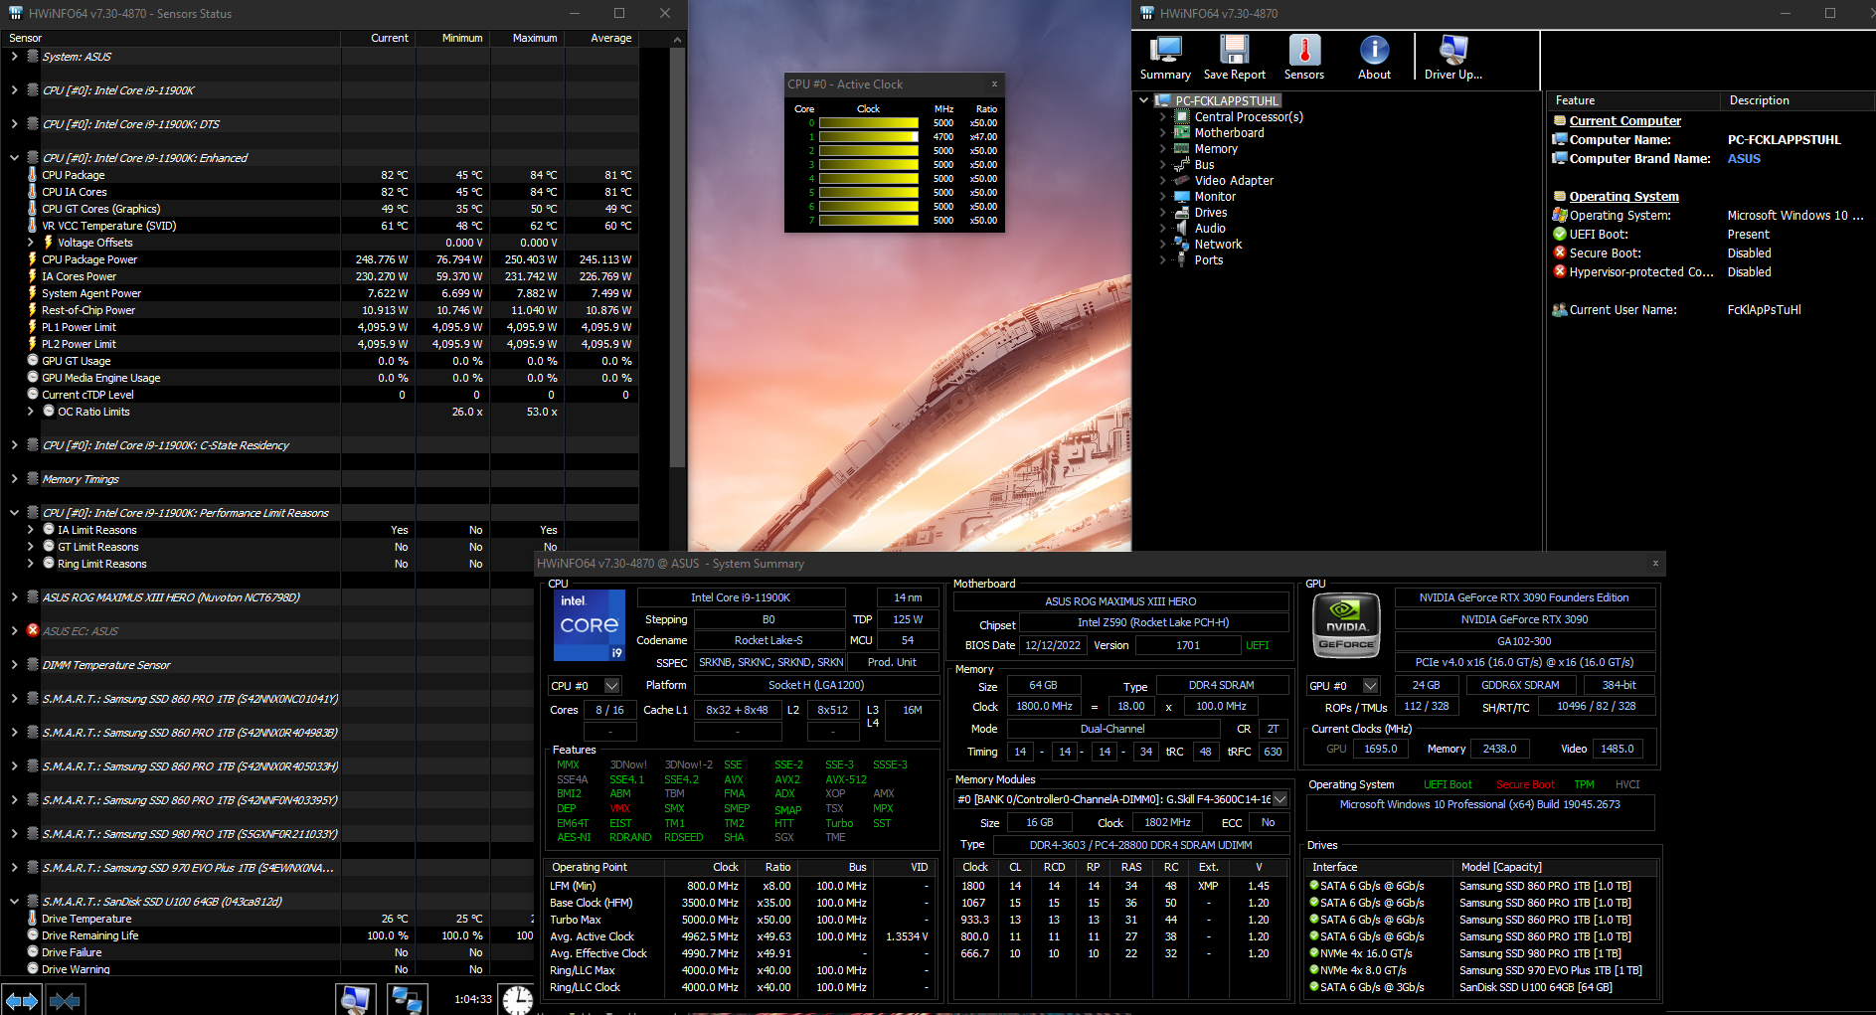Image resolution: width=1876 pixels, height=1015 pixels.
Task: Click the Network icon in the tree
Action: coord(1182,244)
